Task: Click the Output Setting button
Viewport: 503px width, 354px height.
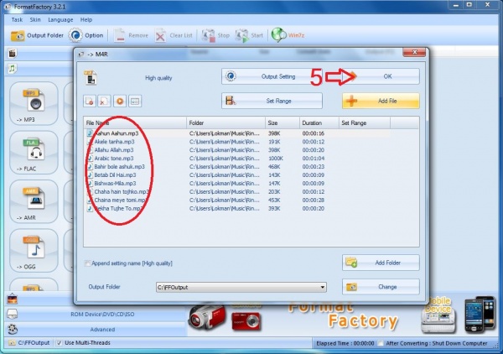Action: (272, 76)
